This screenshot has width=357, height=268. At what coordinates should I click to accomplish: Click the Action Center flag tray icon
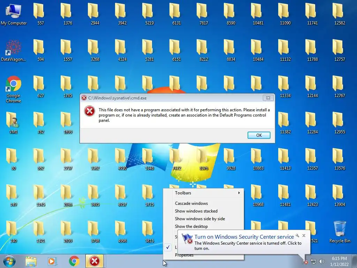(x=305, y=262)
